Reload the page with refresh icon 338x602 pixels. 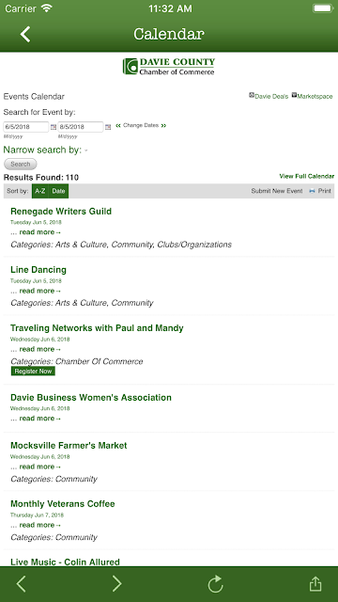tap(215, 584)
